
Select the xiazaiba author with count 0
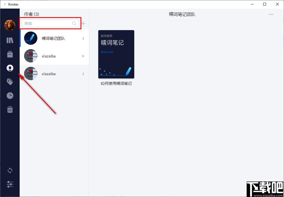click(x=54, y=56)
